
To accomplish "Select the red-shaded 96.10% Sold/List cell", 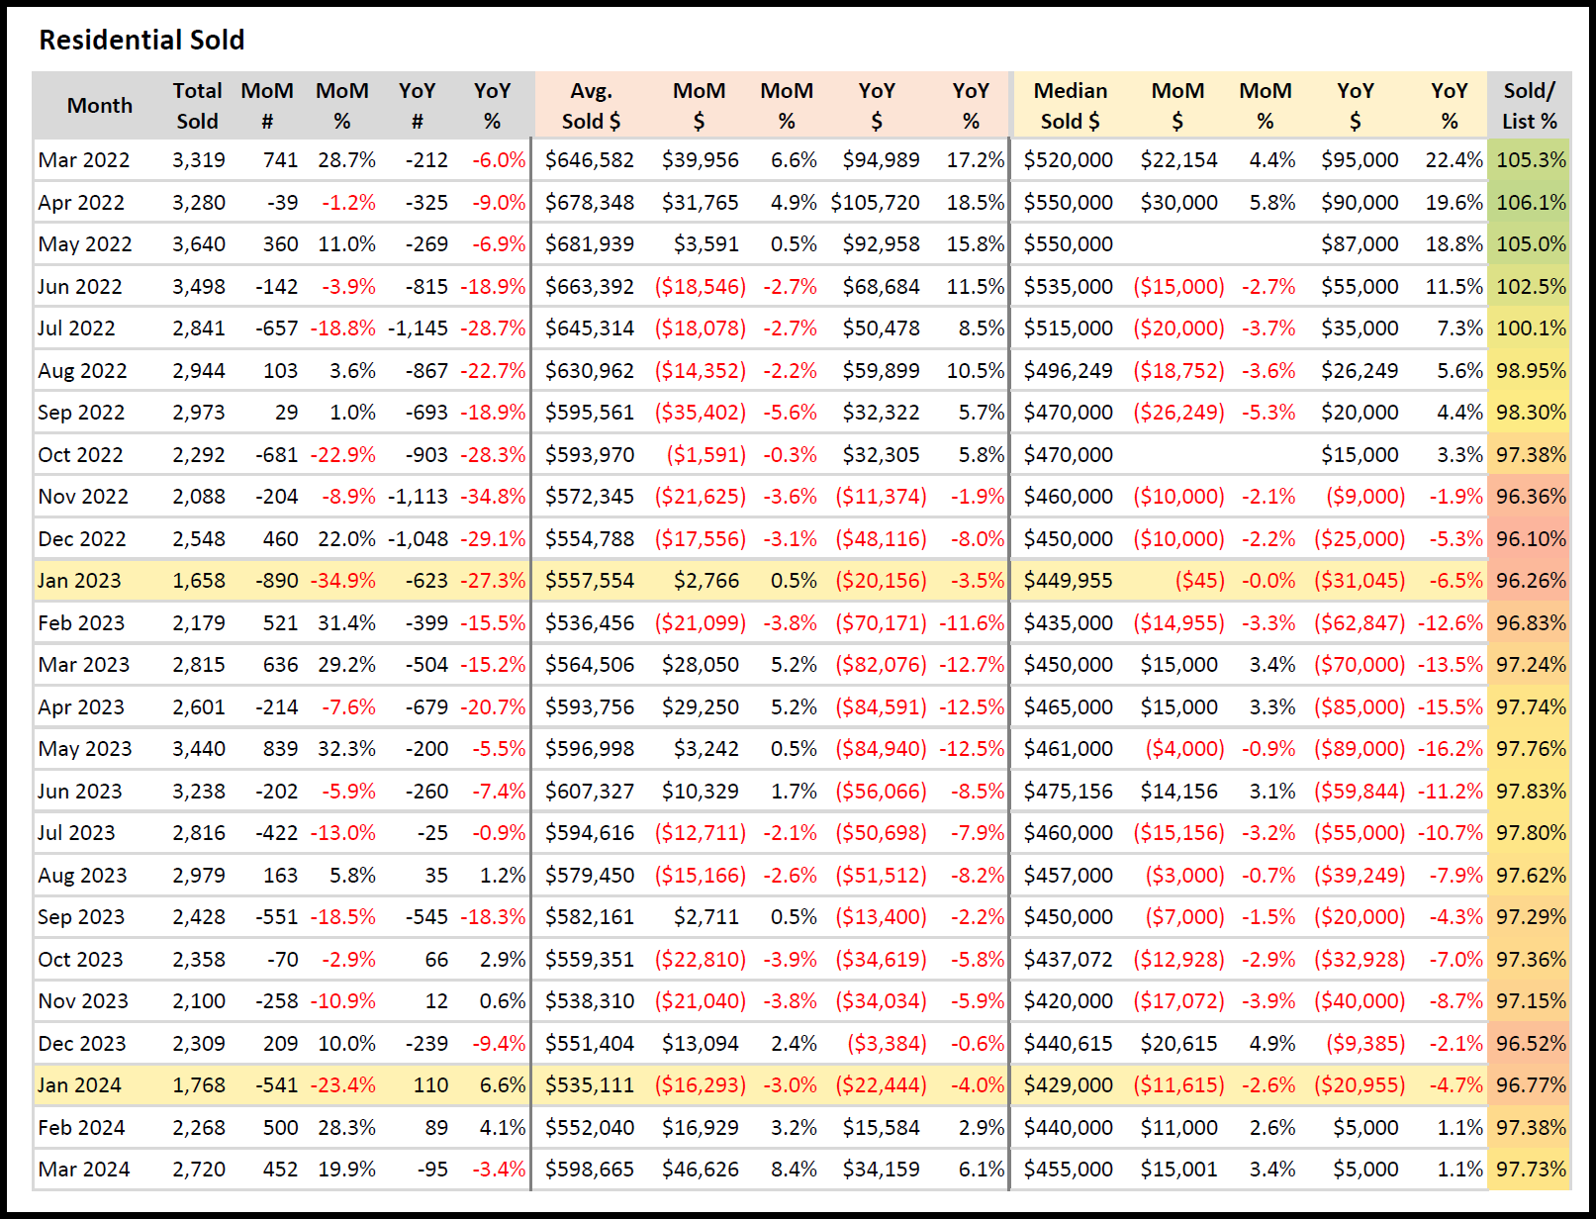I will tap(1531, 539).
